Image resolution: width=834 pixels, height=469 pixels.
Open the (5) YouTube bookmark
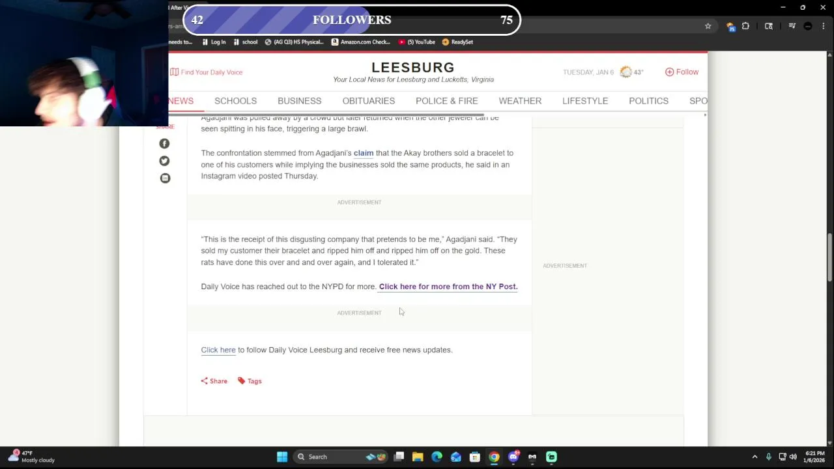click(416, 42)
